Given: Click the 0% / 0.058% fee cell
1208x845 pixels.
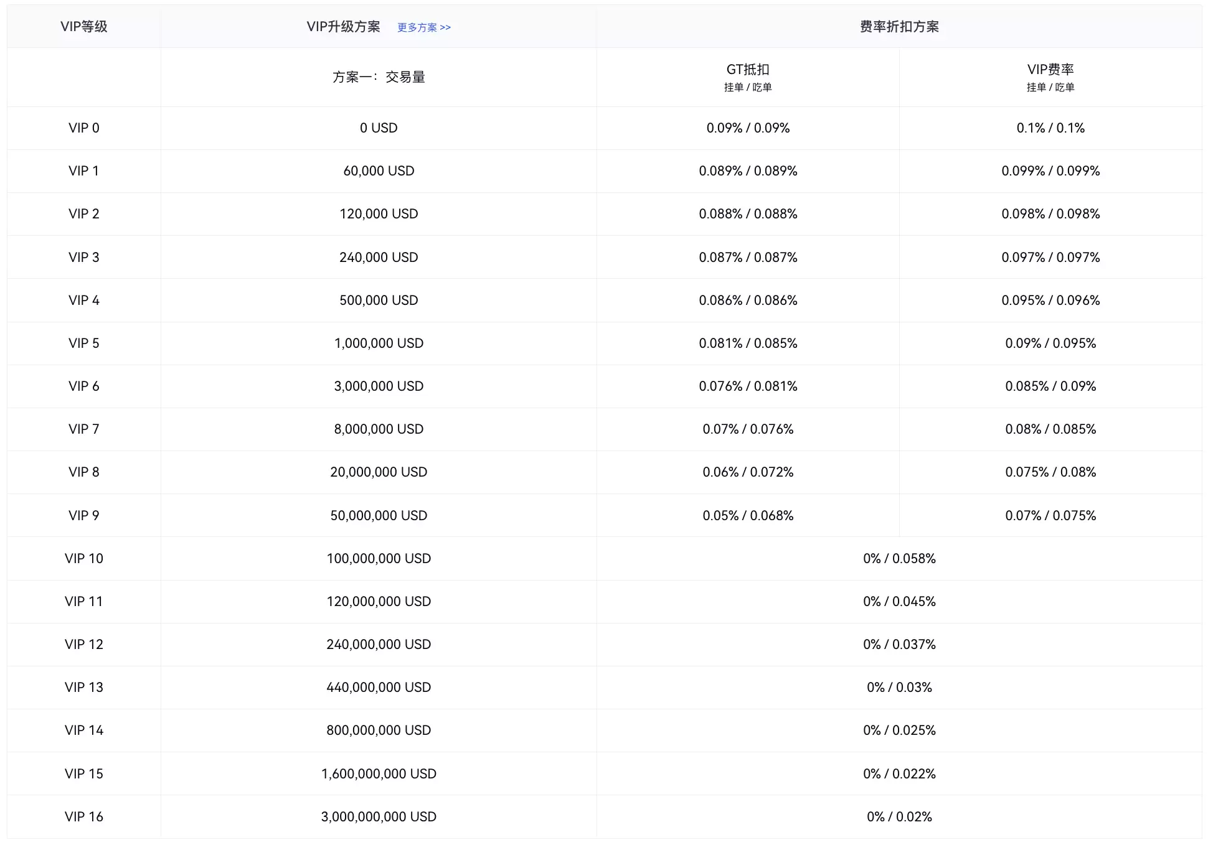Looking at the screenshot, I should click(x=899, y=559).
